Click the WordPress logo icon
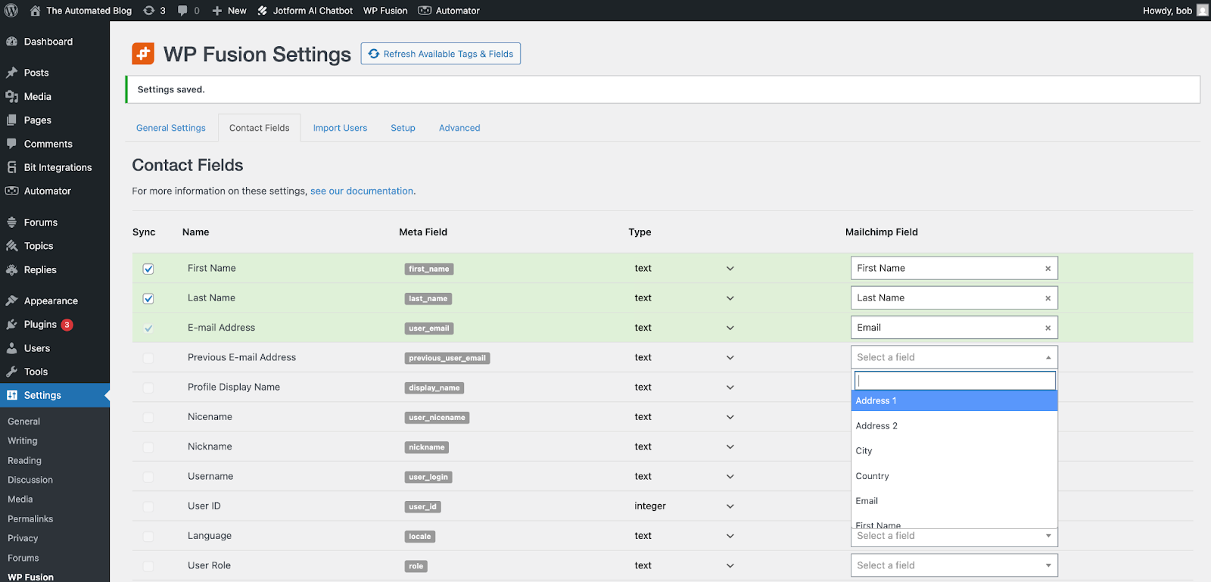The image size is (1211, 582). [x=11, y=11]
